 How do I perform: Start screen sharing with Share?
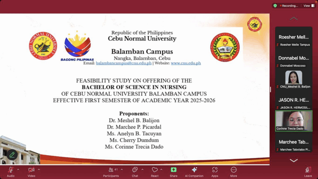[174, 172]
